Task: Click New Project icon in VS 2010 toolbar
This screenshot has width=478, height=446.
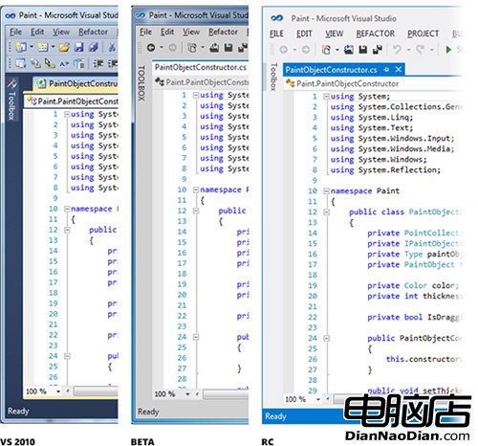Action: [x=21, y=47]
